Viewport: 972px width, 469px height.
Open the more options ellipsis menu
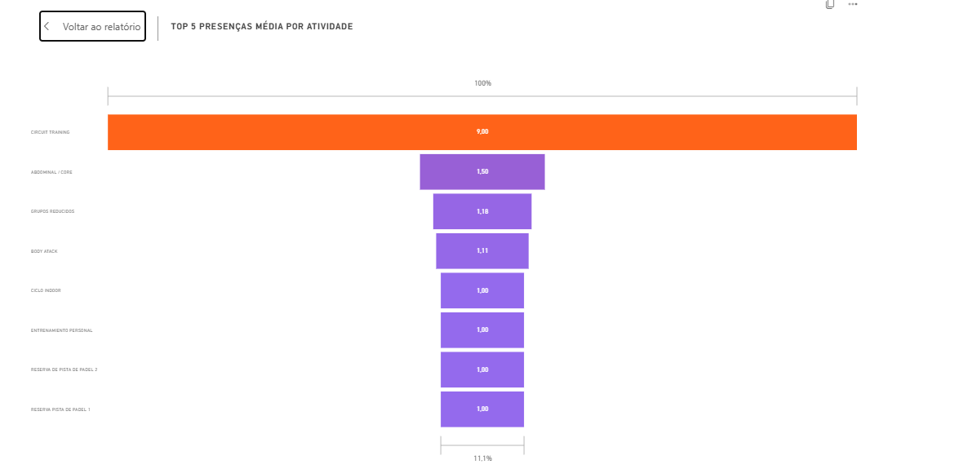pos(853,4)
